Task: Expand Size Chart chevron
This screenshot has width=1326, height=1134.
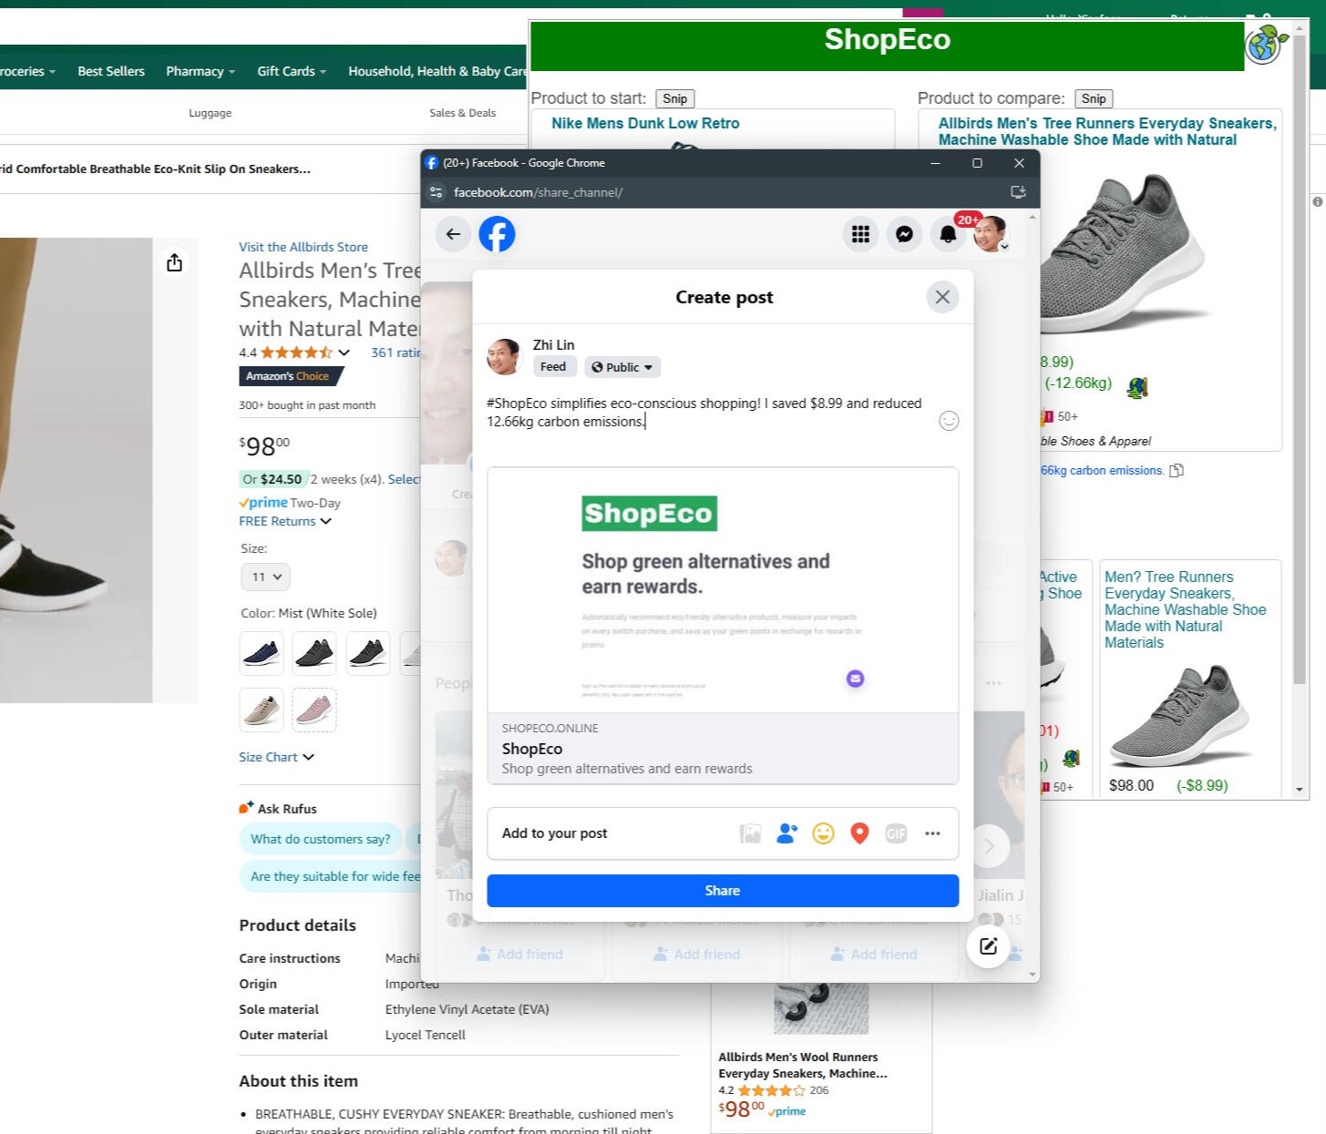Action: point(308,757)
